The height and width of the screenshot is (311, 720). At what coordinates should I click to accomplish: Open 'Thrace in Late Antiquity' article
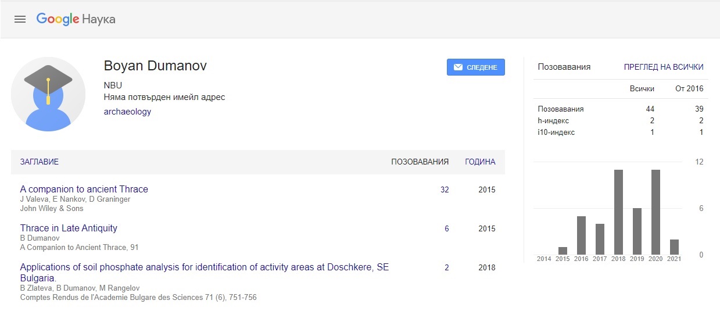[x=69, y=228]
